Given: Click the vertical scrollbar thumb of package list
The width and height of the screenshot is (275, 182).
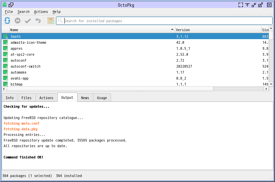Looking at the screenshot, I should 271,35.
